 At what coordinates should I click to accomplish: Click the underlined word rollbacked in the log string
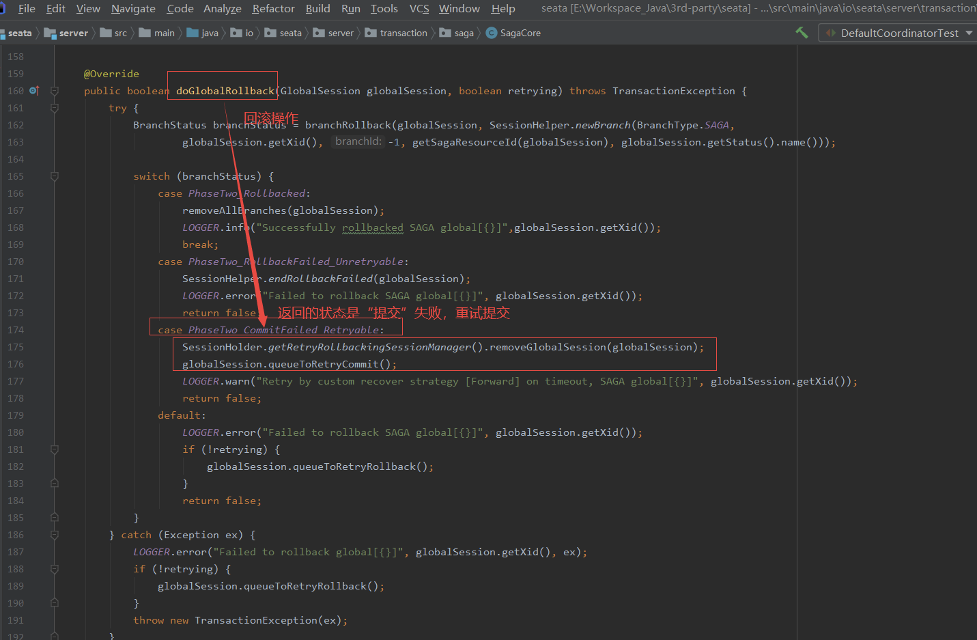373,227
